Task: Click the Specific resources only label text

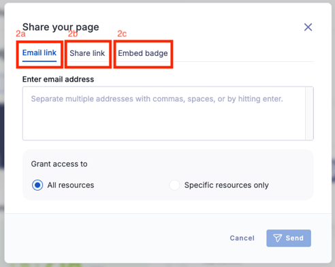Action: coord(227,185)
